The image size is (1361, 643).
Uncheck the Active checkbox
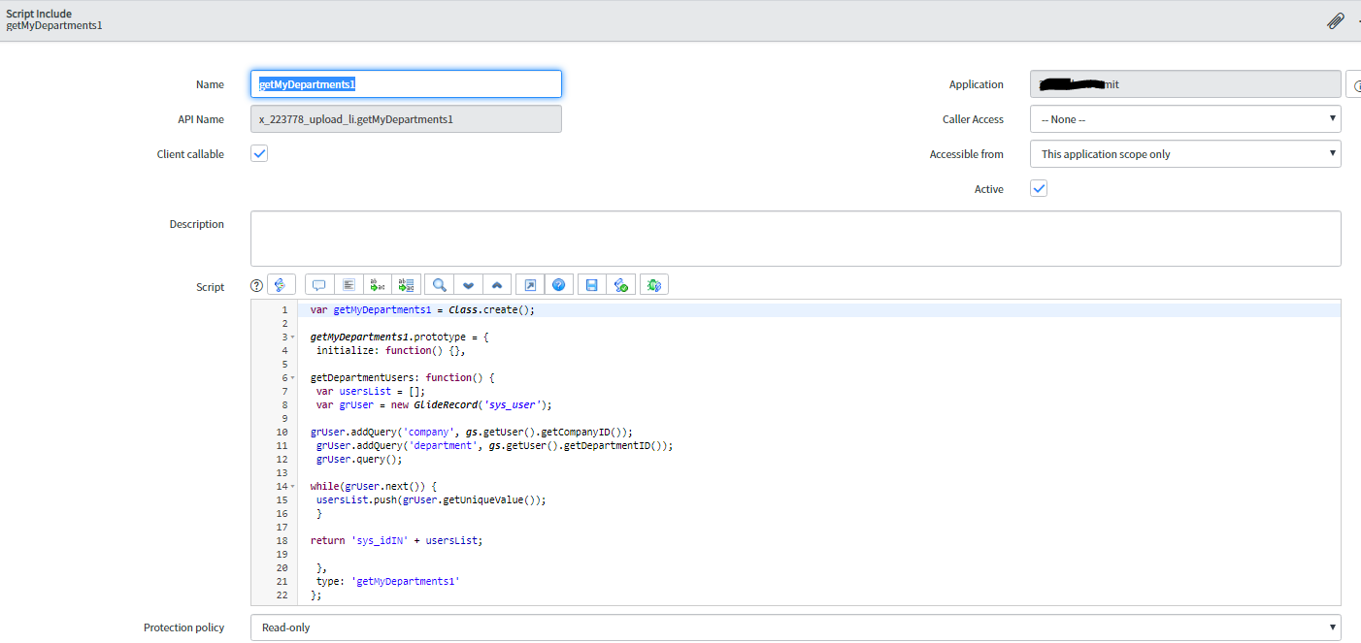coord(1038,188)
